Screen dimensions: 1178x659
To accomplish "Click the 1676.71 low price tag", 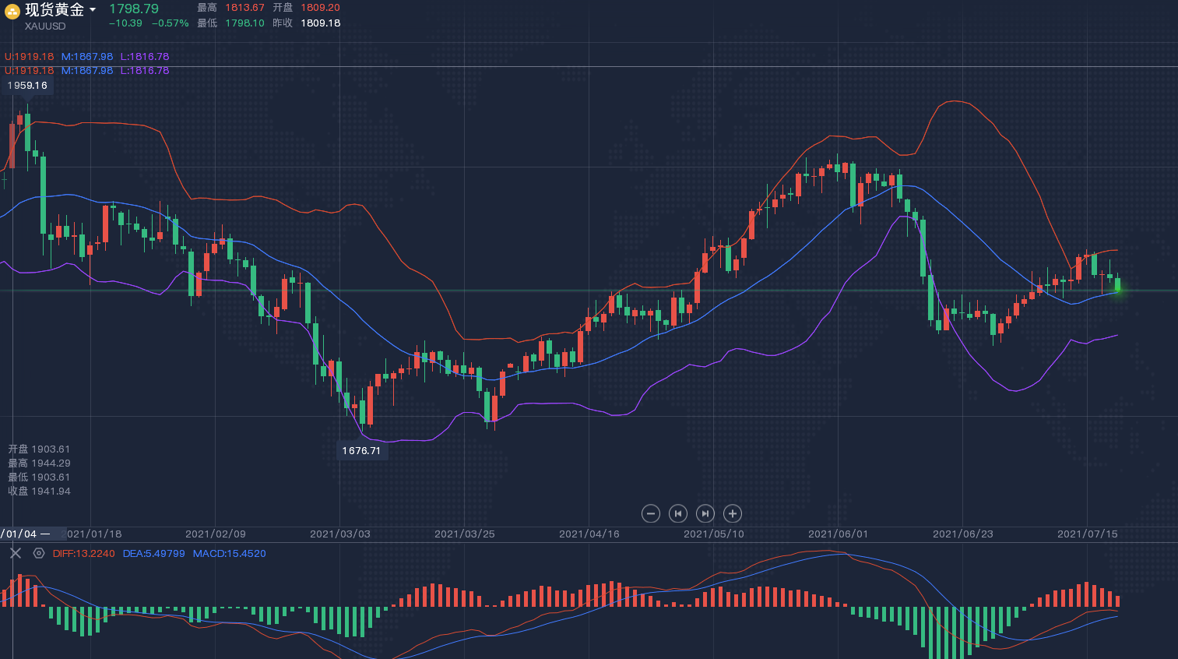I will click(x=362, y=451).
